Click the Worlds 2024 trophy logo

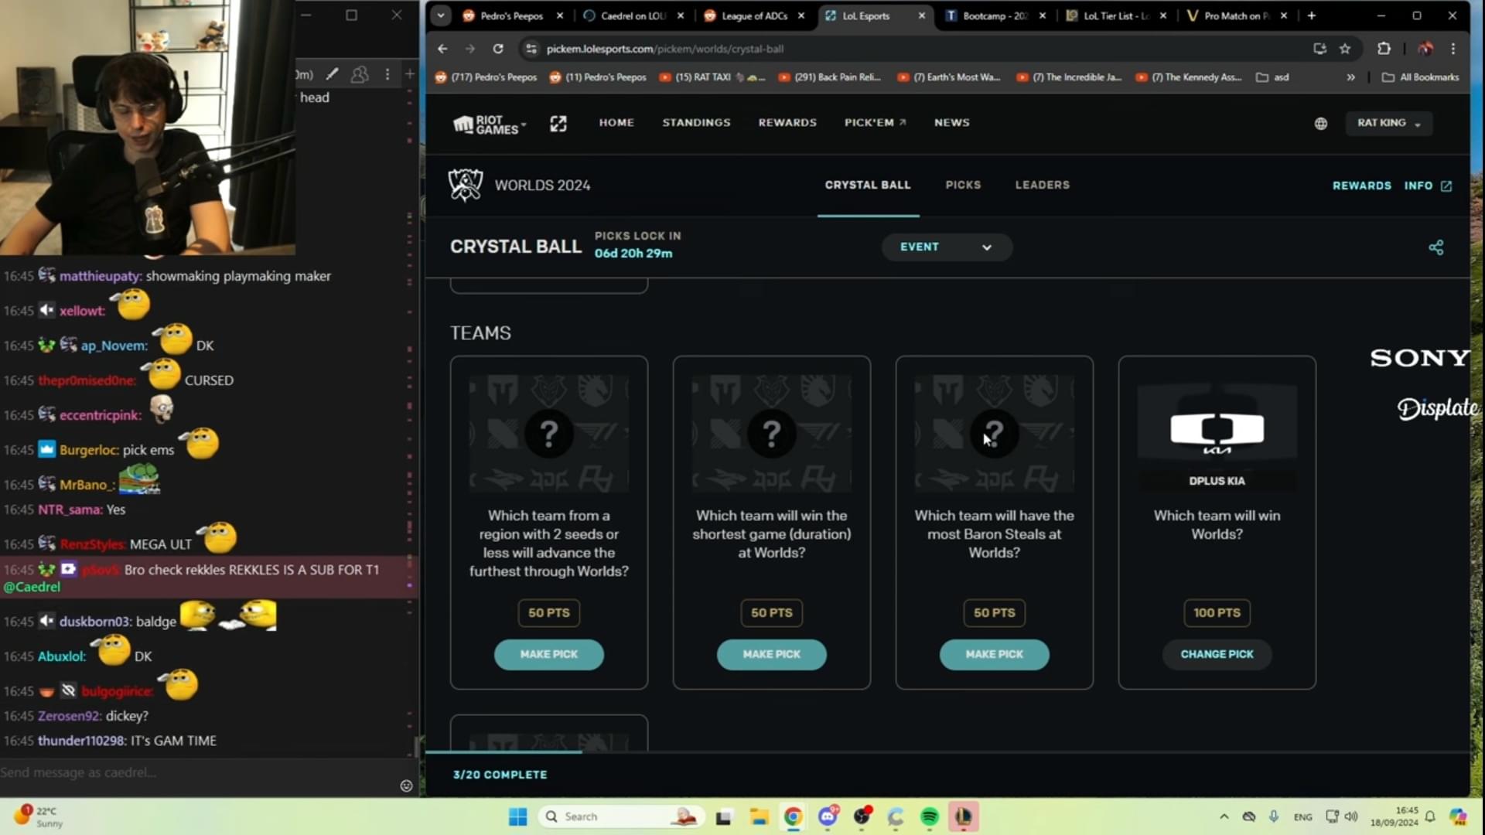(x=466, y=186)
